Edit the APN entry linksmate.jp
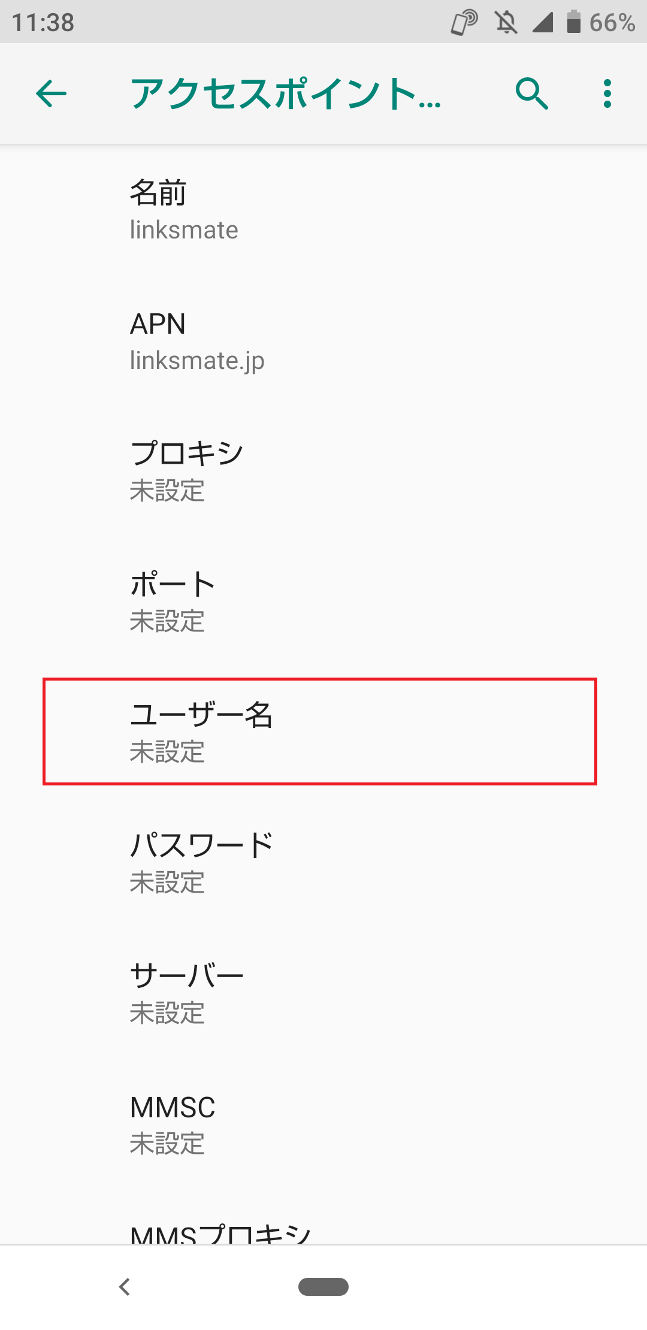The height and width of the screenshot is (1330, 647). click(323, 341)
